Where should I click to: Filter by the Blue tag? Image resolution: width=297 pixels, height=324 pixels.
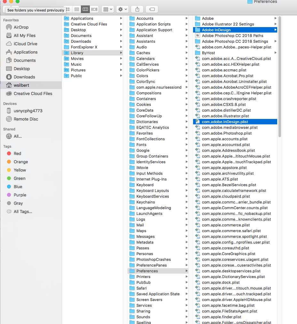31,187
